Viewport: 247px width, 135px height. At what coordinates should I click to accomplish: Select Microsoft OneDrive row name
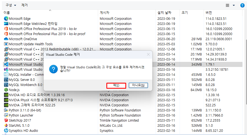coord(23,39)
